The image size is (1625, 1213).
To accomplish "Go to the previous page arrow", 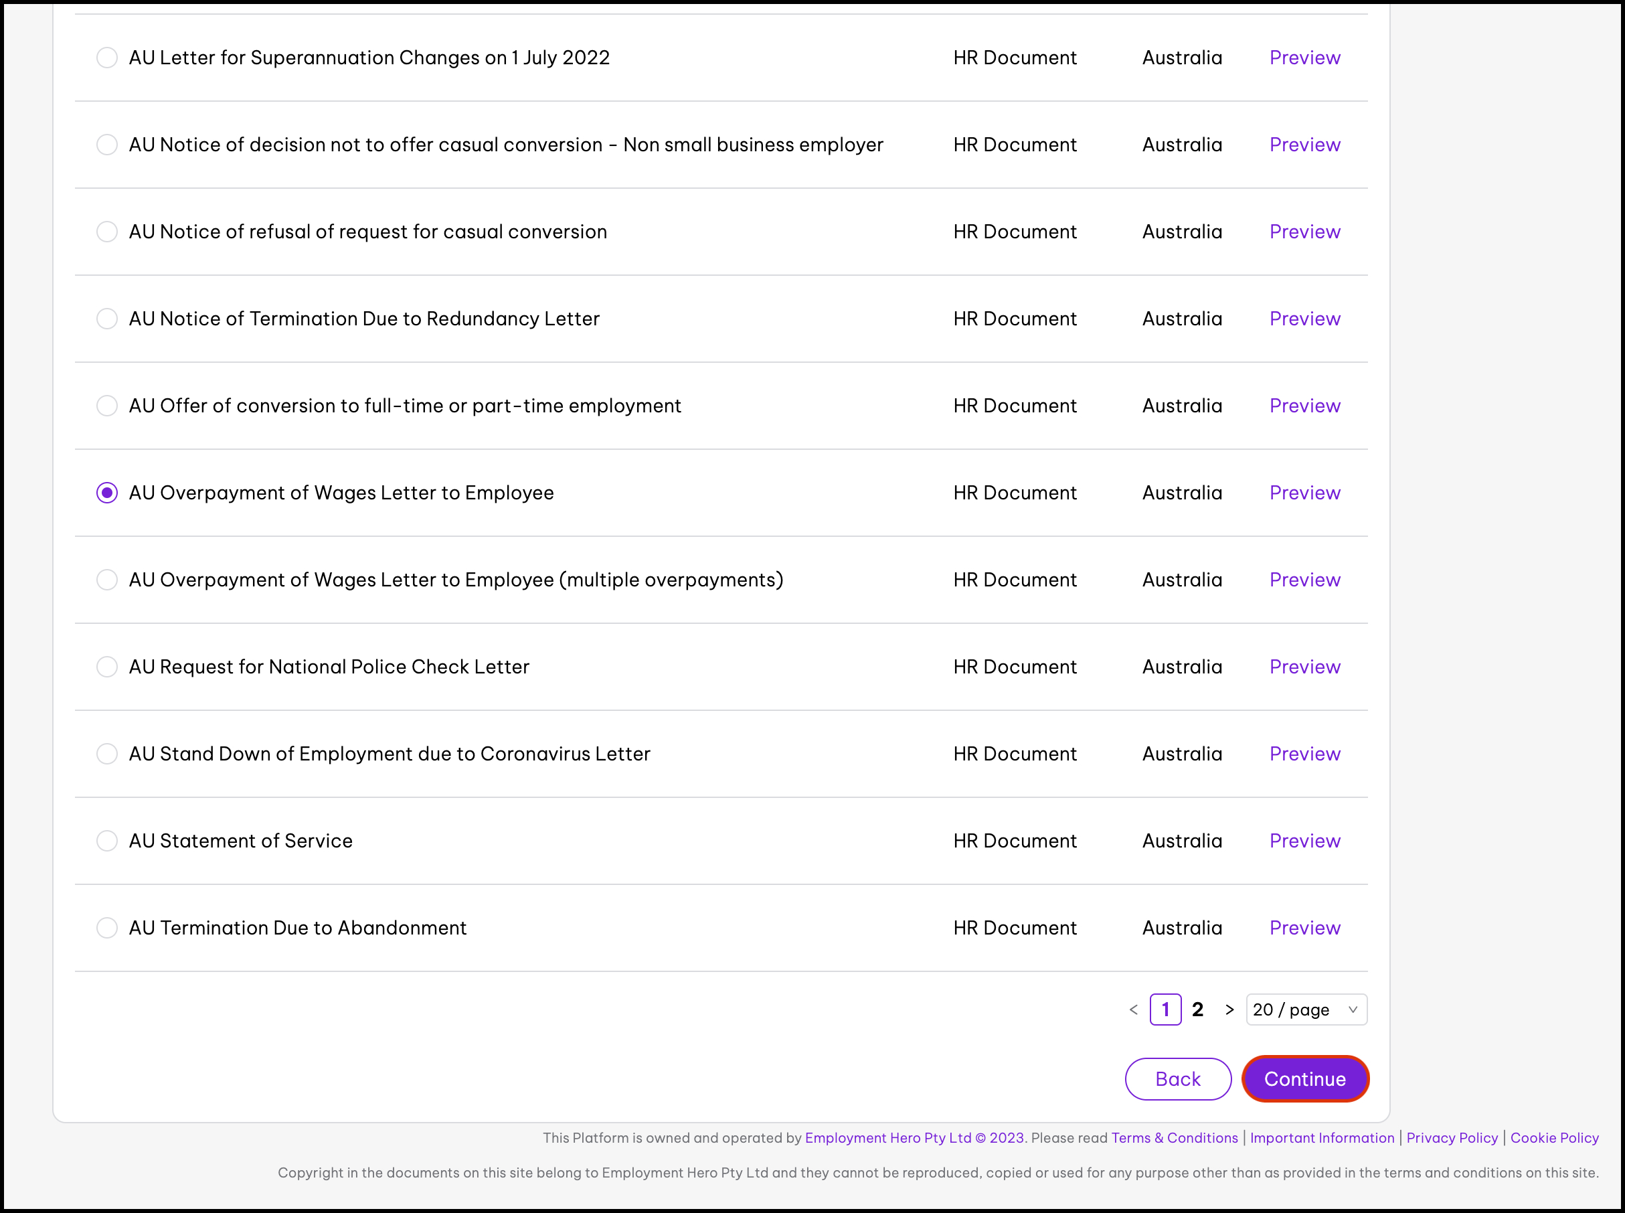I will click(x=1133, y=1009).
